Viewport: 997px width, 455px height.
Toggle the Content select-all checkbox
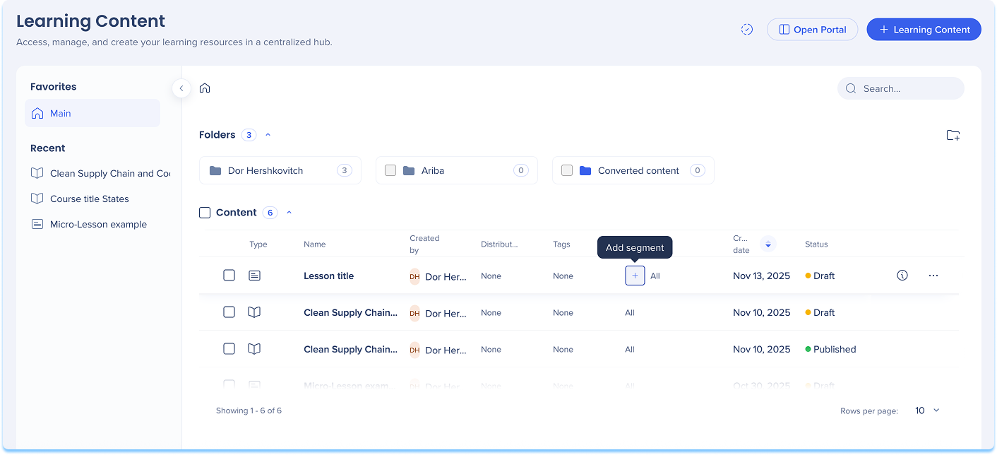205,213
